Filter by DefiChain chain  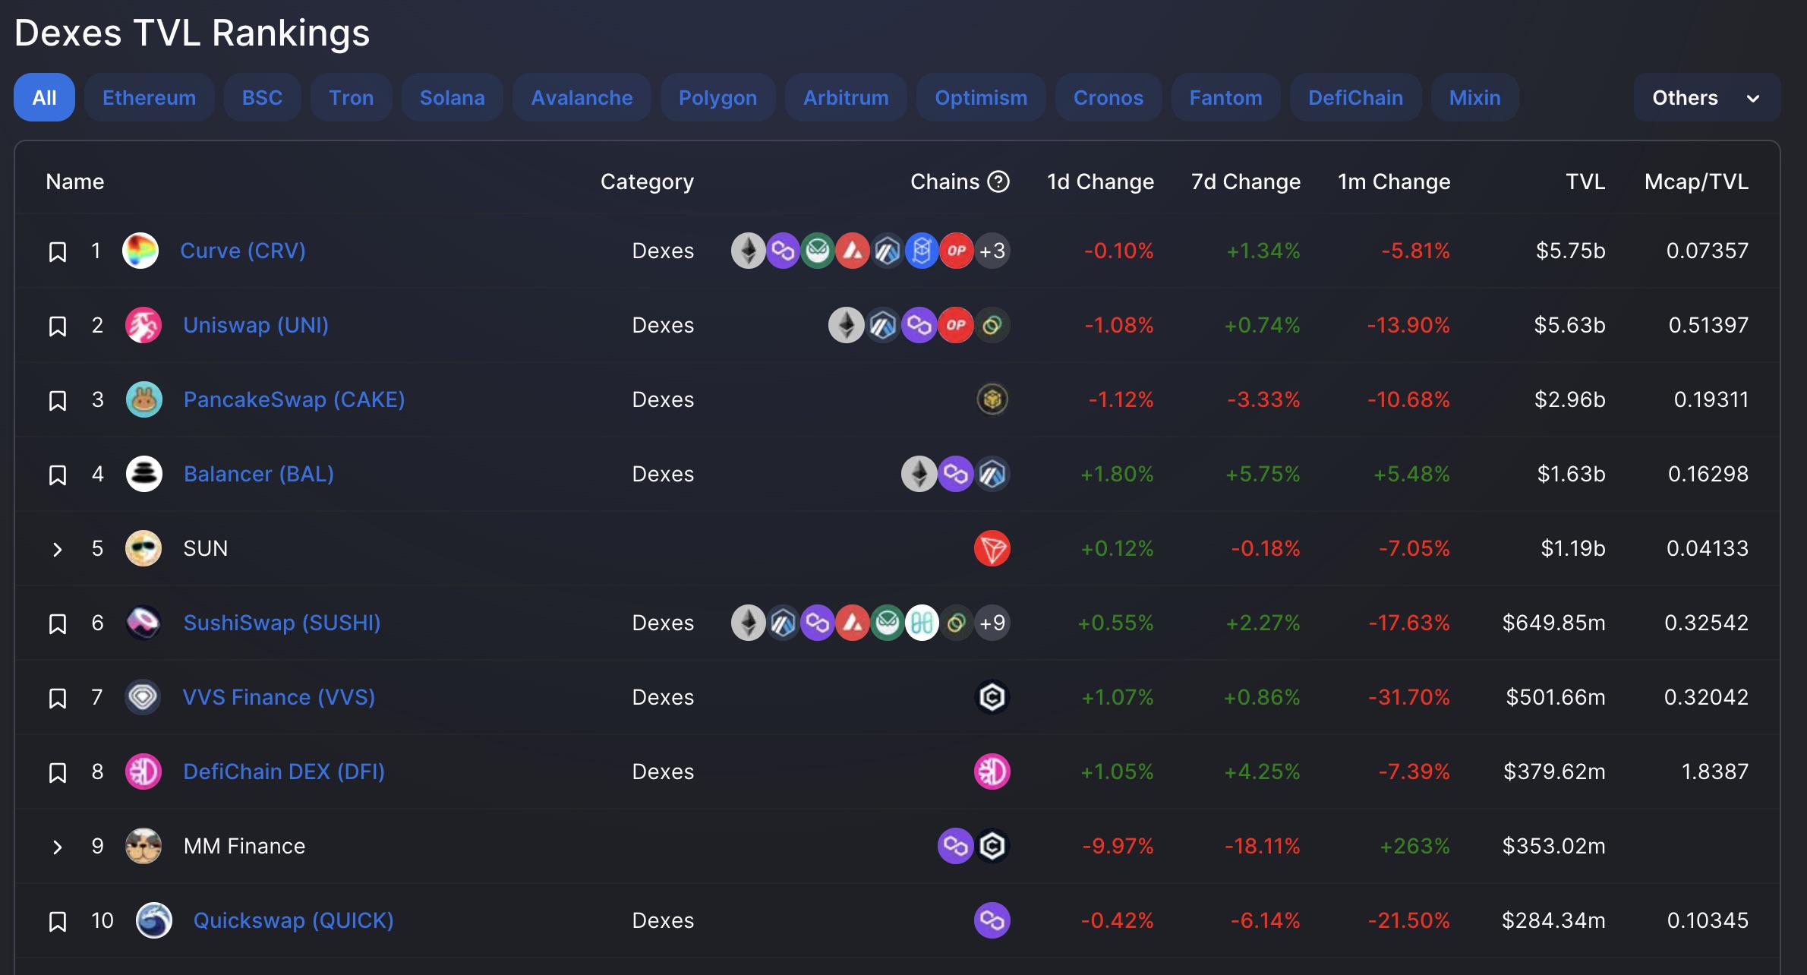[1355, 98]
